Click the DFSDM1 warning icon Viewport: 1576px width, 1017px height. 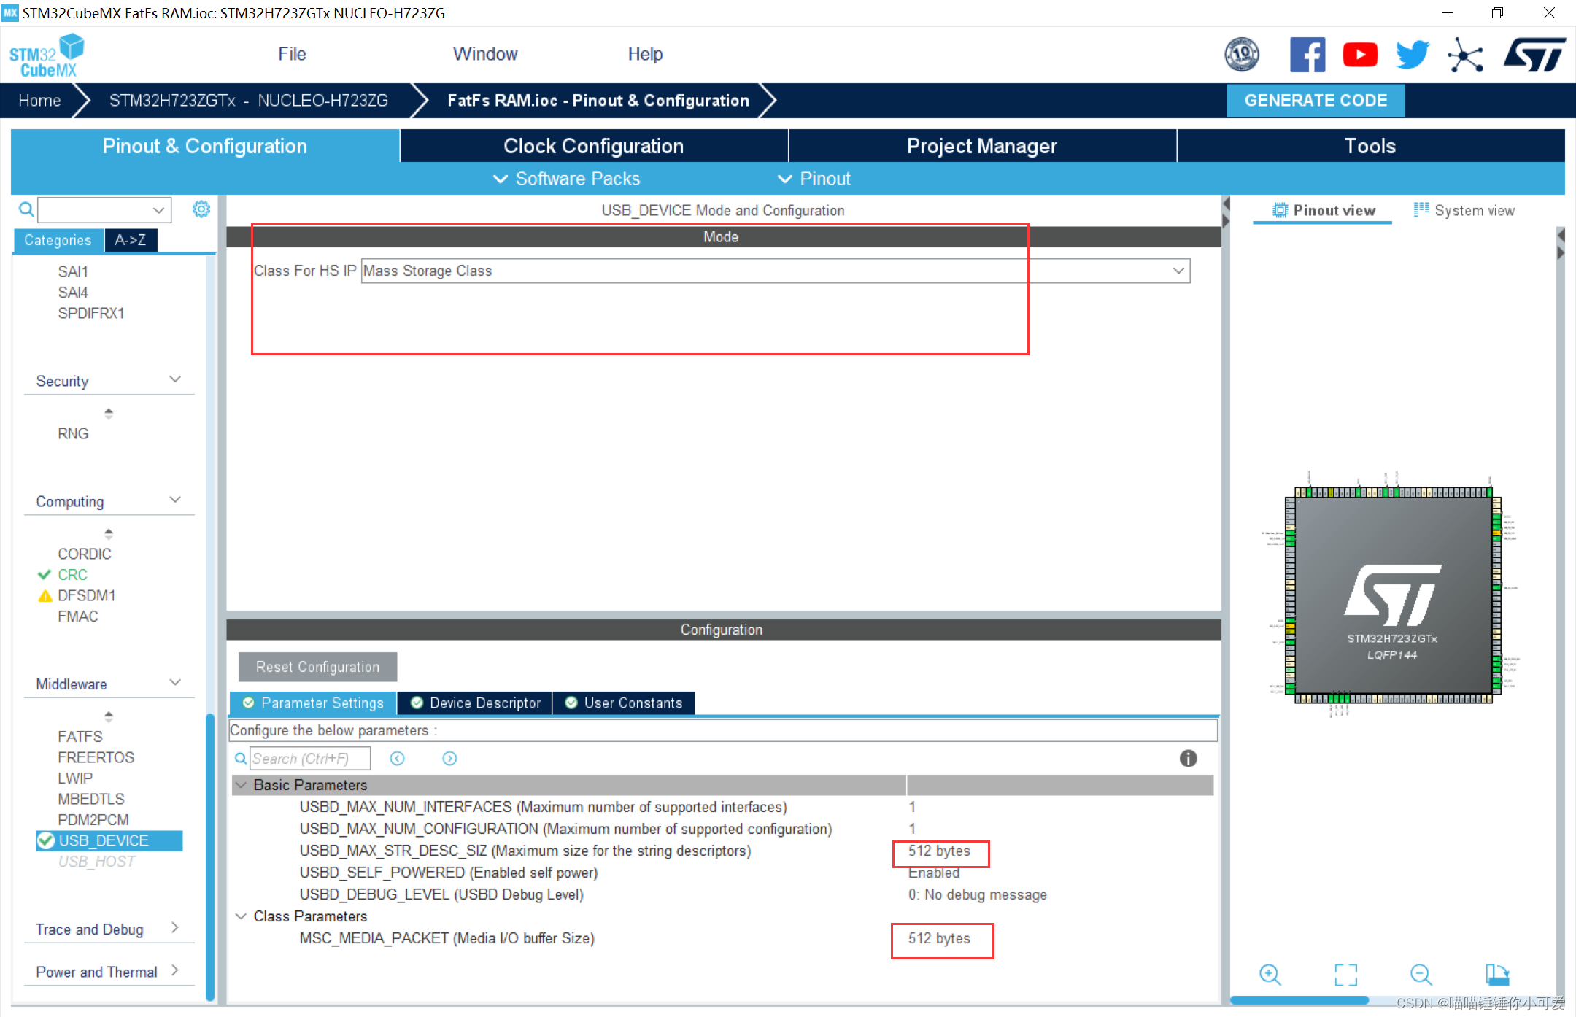click(45, 596)
